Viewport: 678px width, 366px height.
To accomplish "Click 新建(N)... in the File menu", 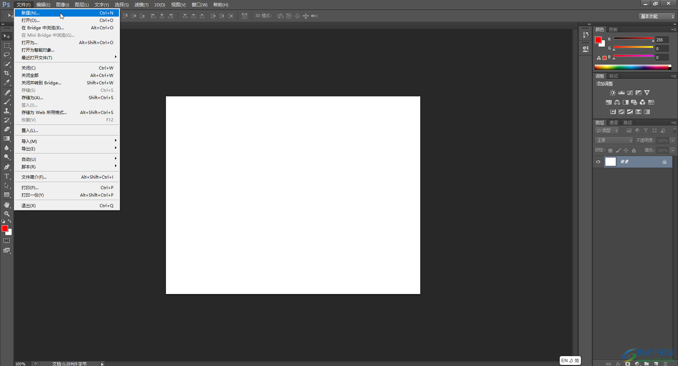I will pyautogui.click(x=67, y=13).
